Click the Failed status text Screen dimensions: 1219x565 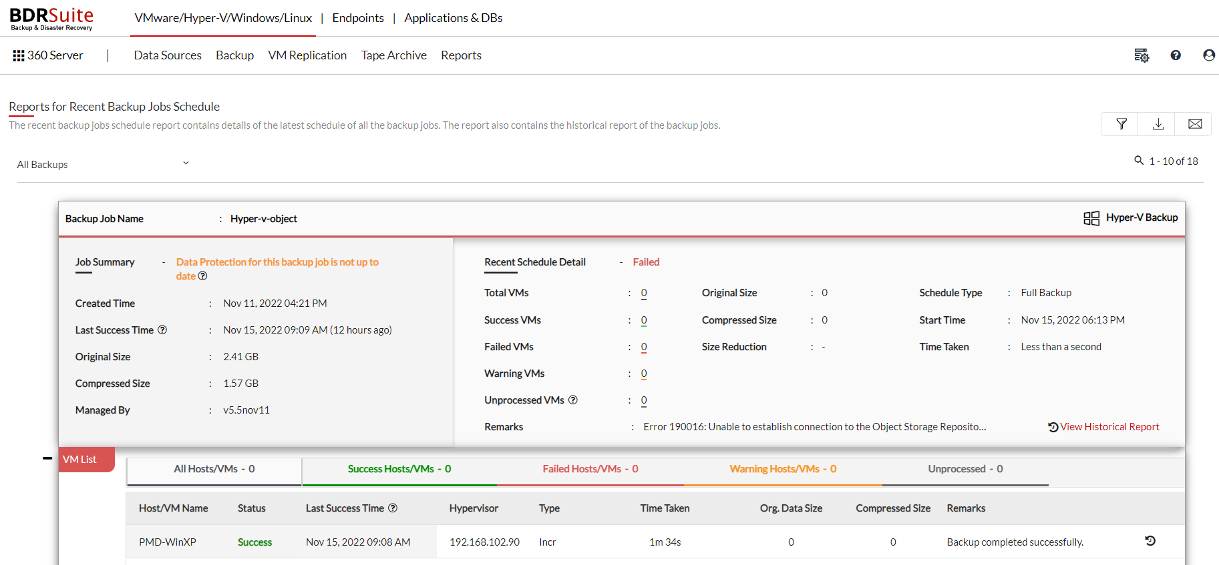pyautogui.click(x=646, y=262)
